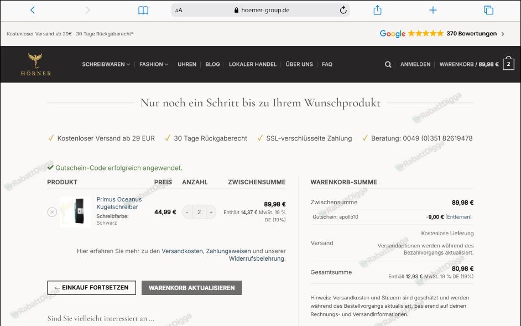Viewport: 521px width, 326px height.
Task: Click Warenkorb aktualisieren button
Action: [192, 288]
